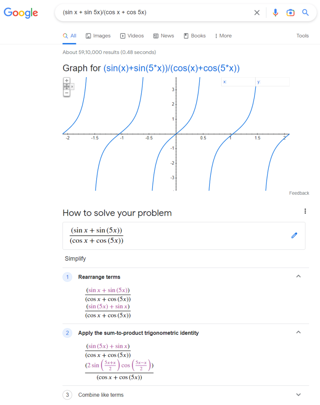This screenshot has width=320, height=405.
Task: Click the Feedback link
Action: pyautogui.click(x=299, y=193)
